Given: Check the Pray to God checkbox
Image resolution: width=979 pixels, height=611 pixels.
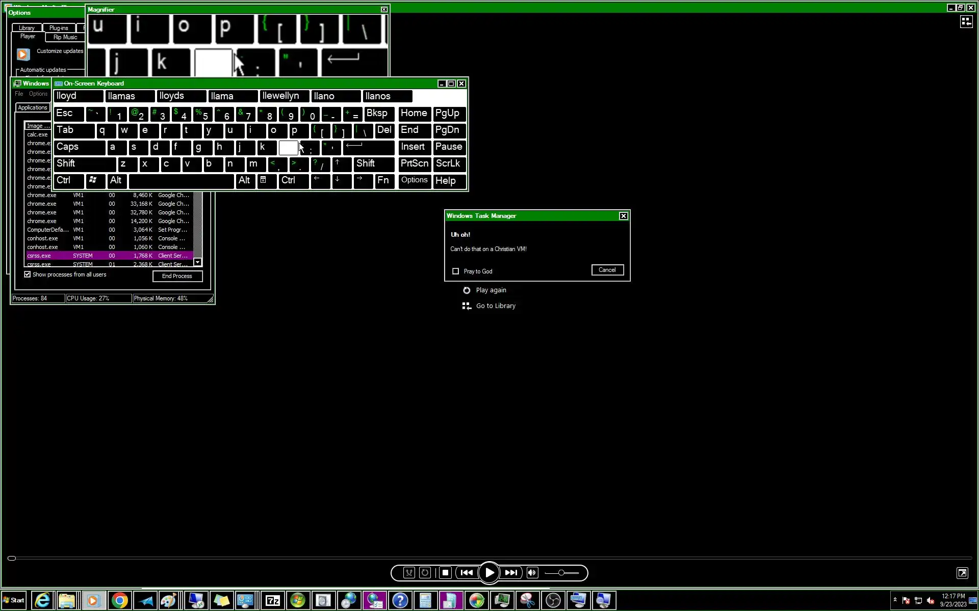Looking at the screenshot, I should pyautogui.click(x=456, y=271).
